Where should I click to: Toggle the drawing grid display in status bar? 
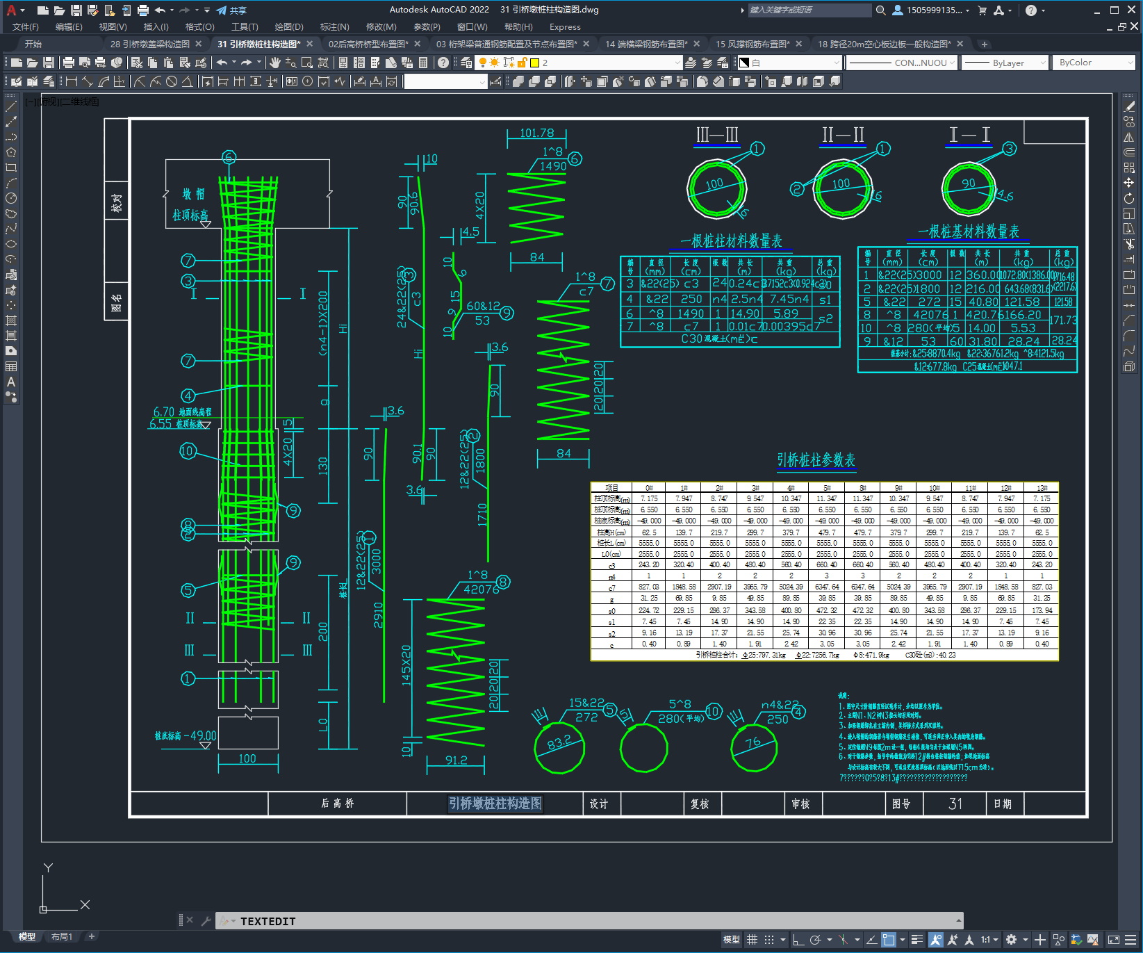[x=752, y=940]
